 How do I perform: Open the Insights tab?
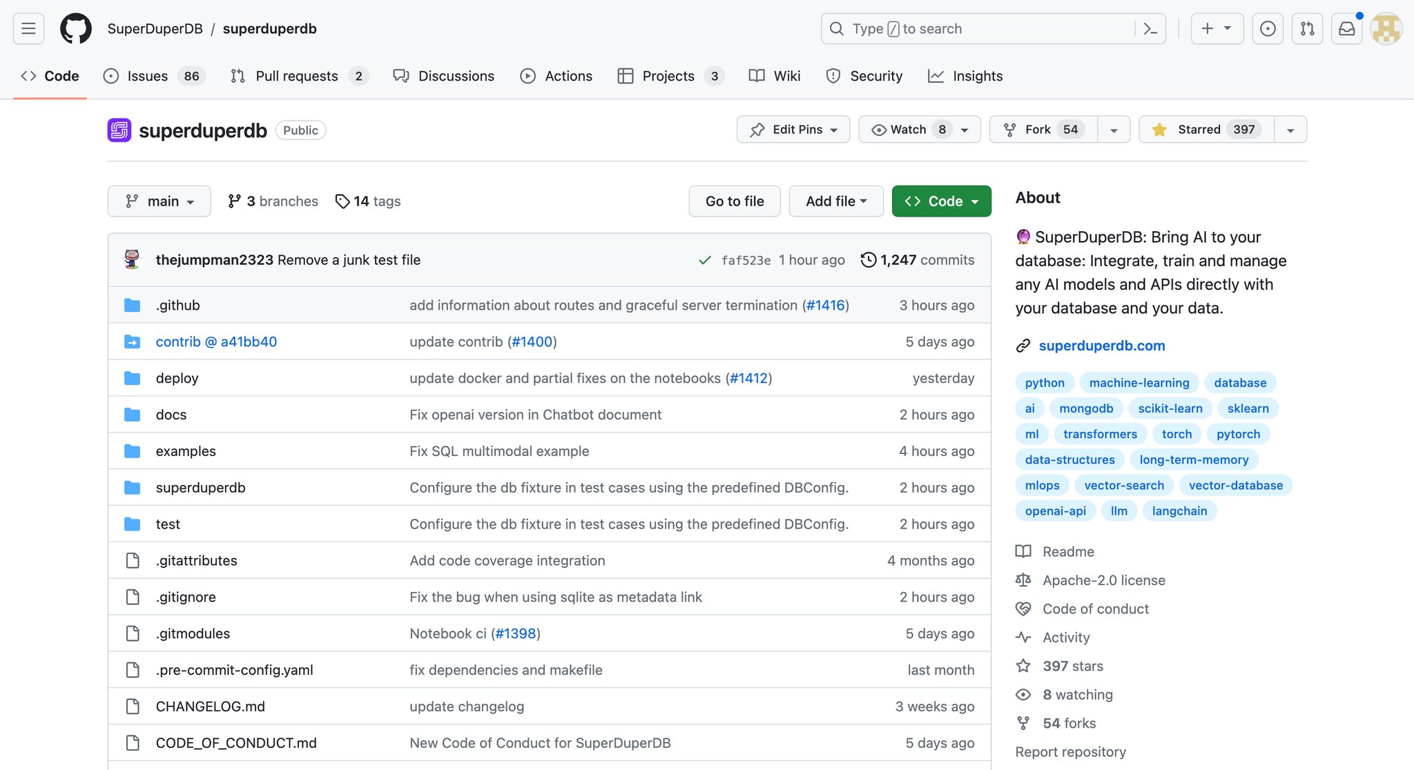[x=965, y=76]
